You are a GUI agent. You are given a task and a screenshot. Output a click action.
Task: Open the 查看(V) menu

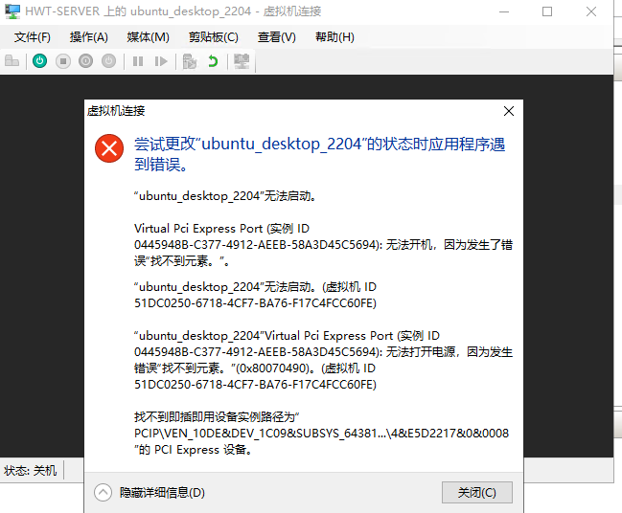point(276,37)
